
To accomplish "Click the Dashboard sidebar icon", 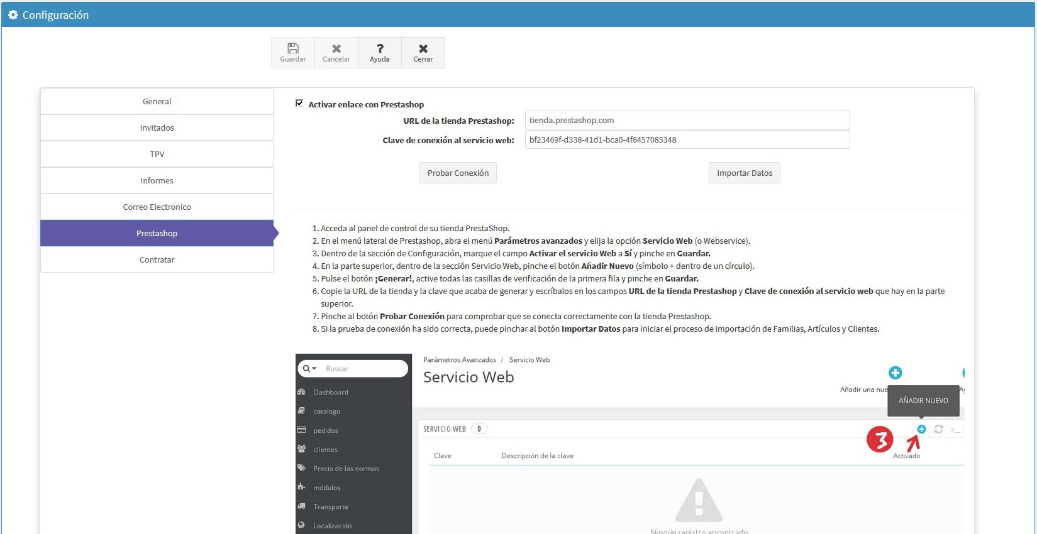I will (x=301, y=392).
